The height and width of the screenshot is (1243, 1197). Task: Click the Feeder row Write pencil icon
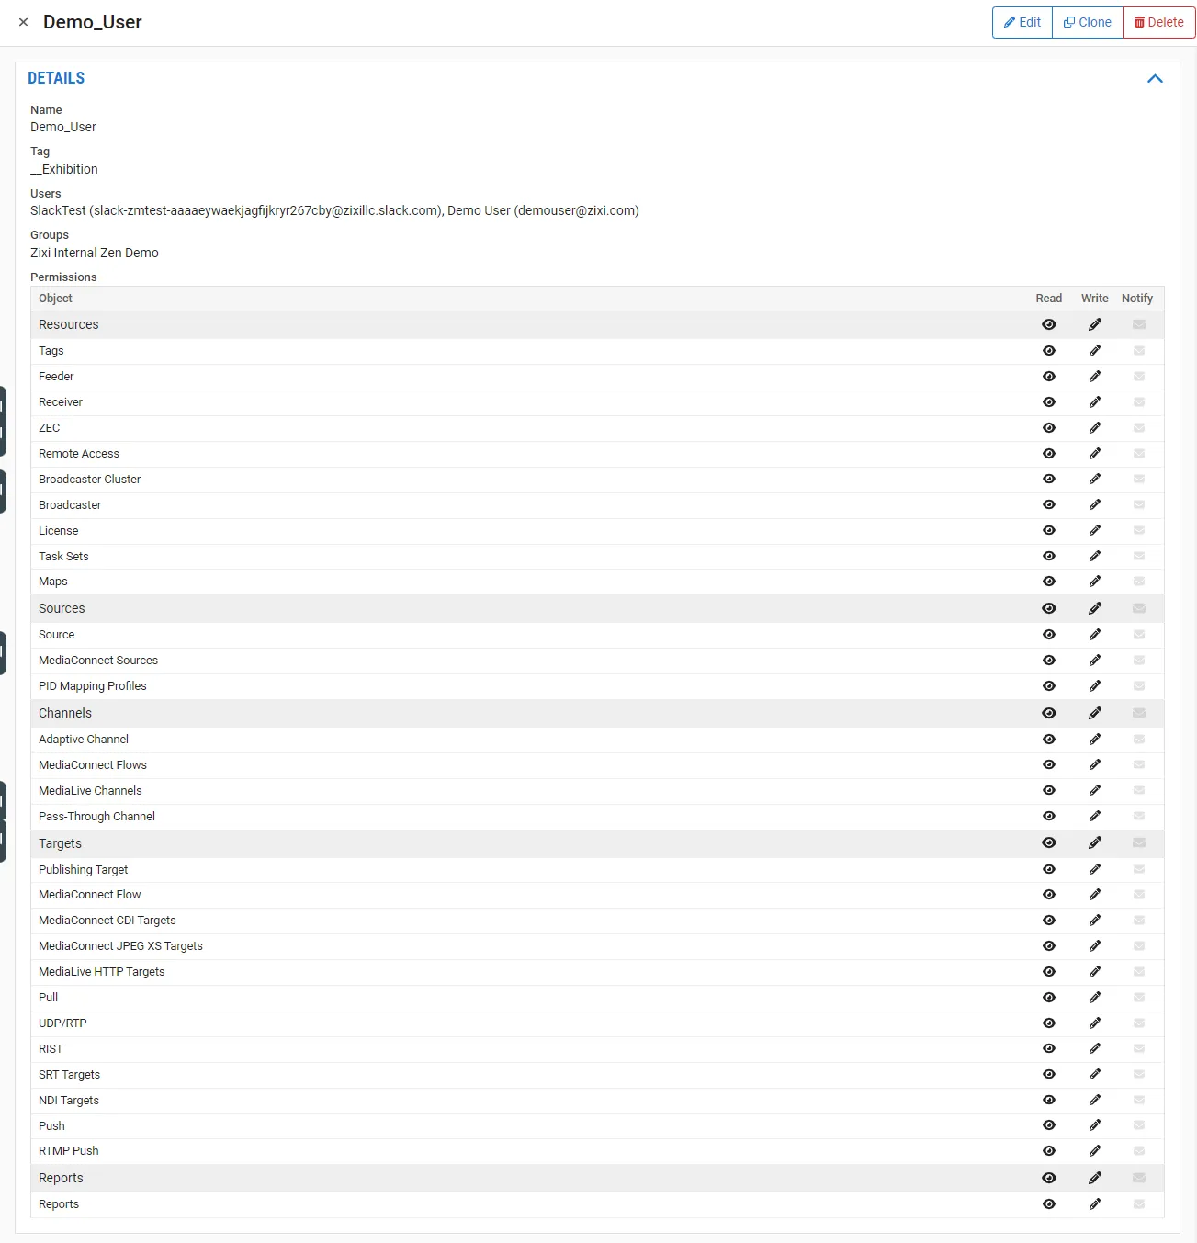coord(1095,377)
